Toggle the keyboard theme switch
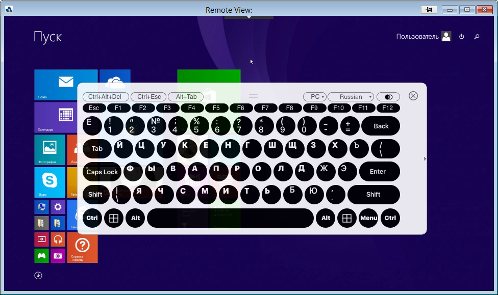 pos(388,97)
